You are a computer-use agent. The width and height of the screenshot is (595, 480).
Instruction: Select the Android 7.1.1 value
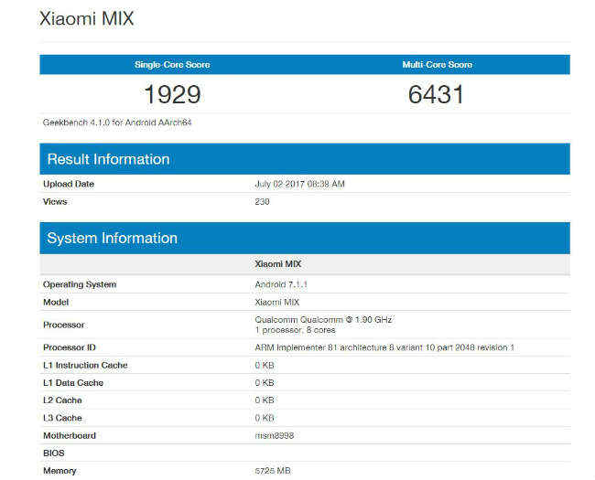[281, 284]
